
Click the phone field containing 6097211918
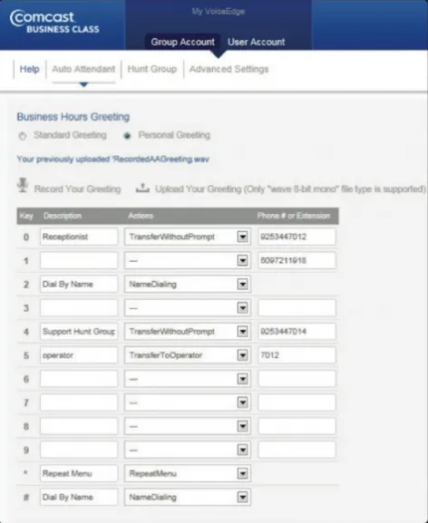[297, 260]
